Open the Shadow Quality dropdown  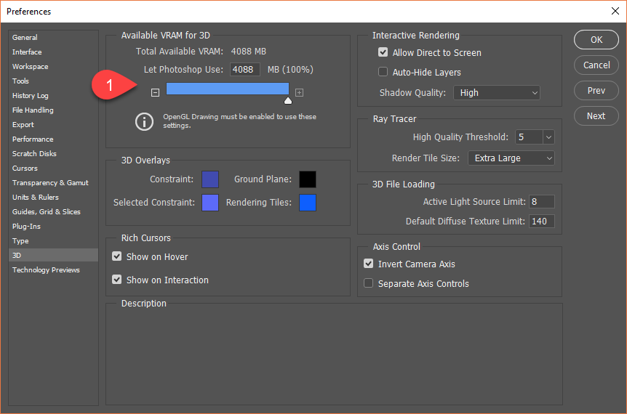pos(497,93)
